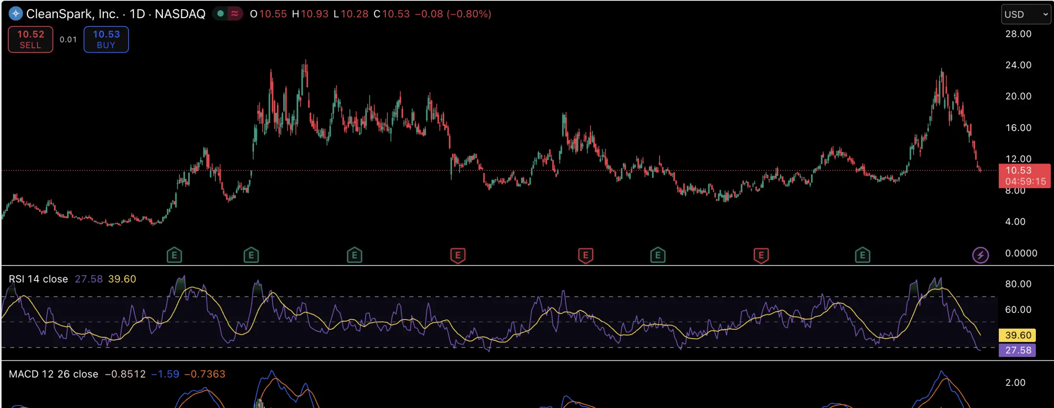Click the 0.0000 price axis label
Image resolution: width=1054 pixels, height=408 pixels.
coord(1021,253)
